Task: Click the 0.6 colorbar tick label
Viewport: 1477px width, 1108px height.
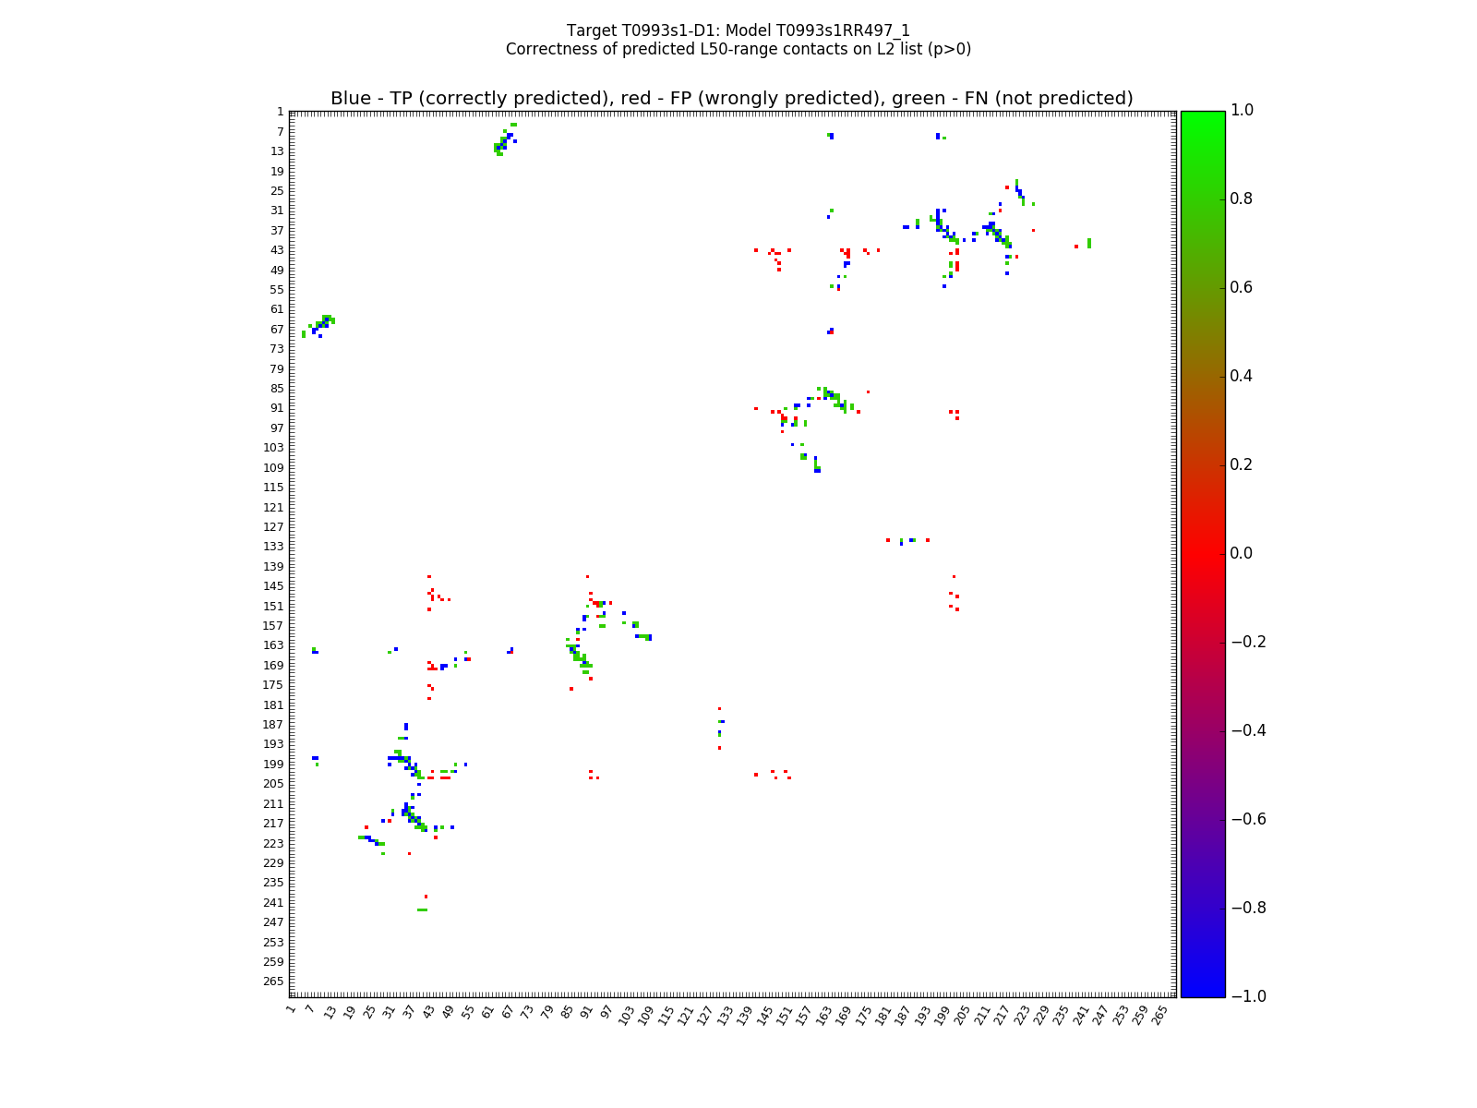Action: [1243, 287]
